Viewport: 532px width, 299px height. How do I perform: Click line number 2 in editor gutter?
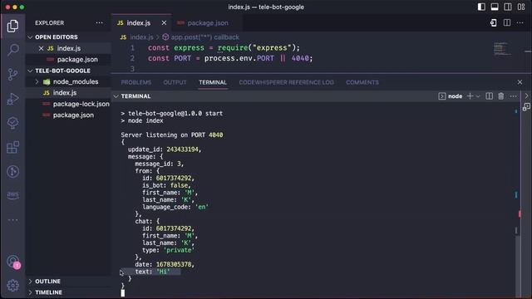pos(132,58)
